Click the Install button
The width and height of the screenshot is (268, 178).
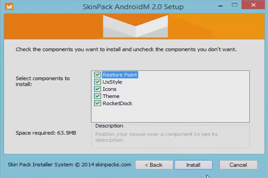[x=193, y=165]
